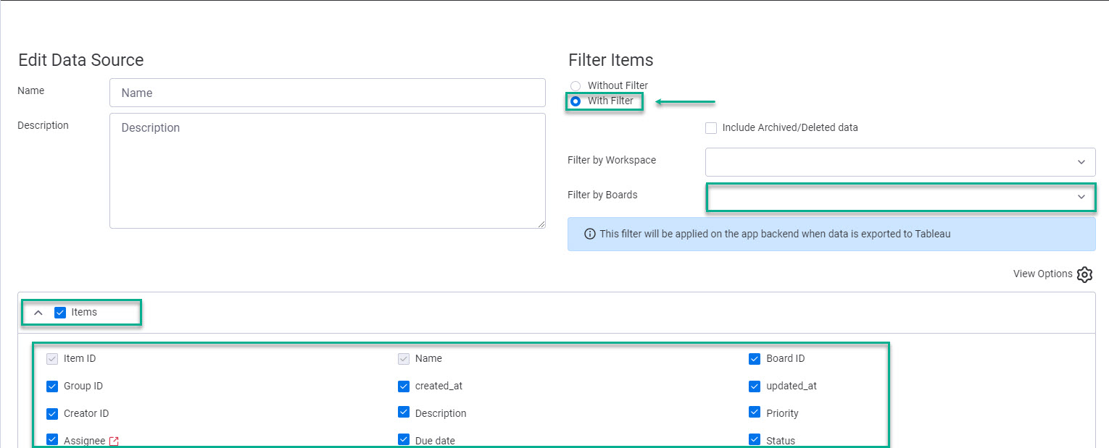Select the With Filter radio option

pyautogui.click(x=576, y=101)
